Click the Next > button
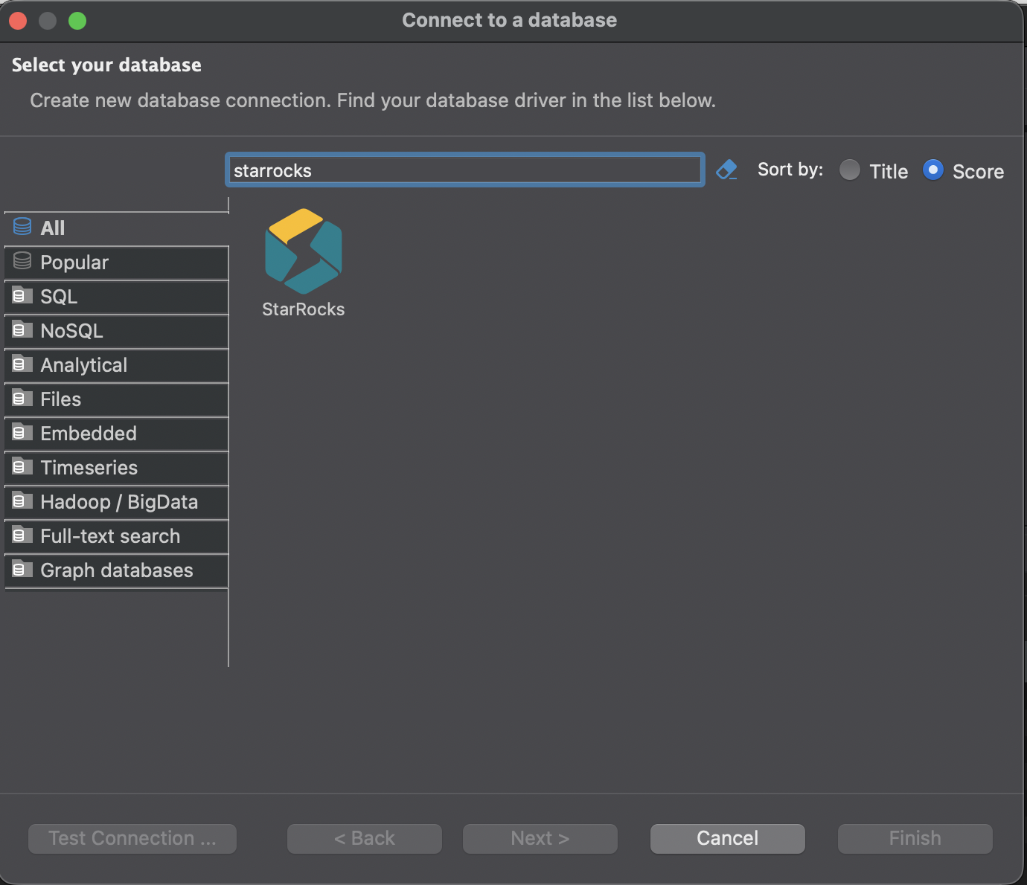The image size is (1027, 885). (540, 838)
